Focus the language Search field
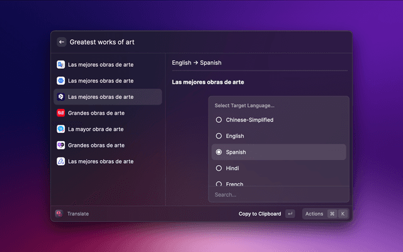Viewport: 403px width, 252px height. click(x=278, y=195)
